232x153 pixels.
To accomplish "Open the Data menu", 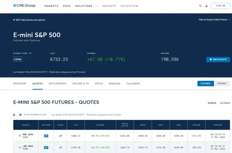I will pos(66,6).
